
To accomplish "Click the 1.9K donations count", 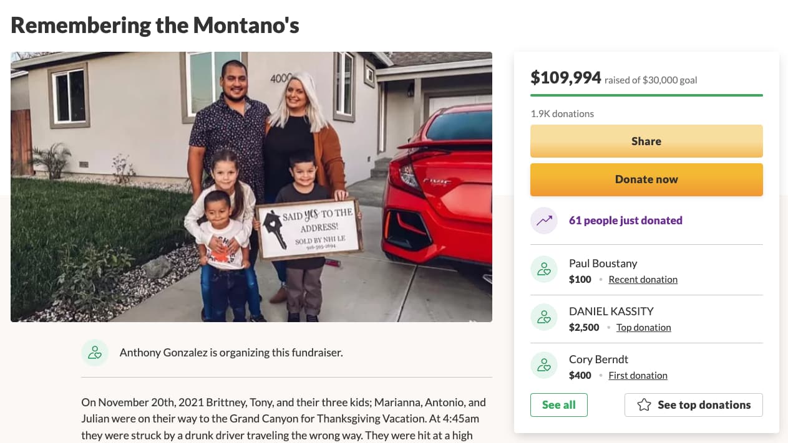I will [x=562, y=114].
